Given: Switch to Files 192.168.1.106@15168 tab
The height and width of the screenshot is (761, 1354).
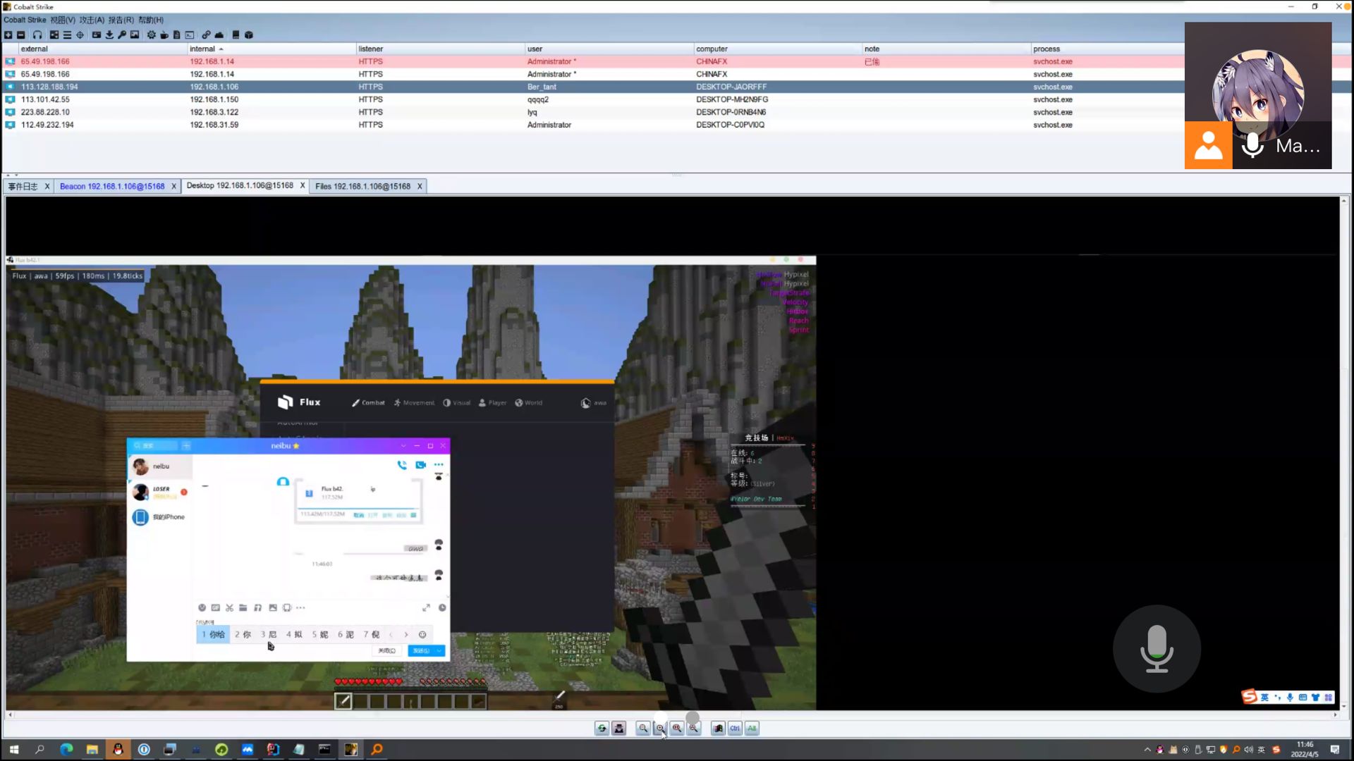Looking at the screenshot, I should tap(362, 186).
